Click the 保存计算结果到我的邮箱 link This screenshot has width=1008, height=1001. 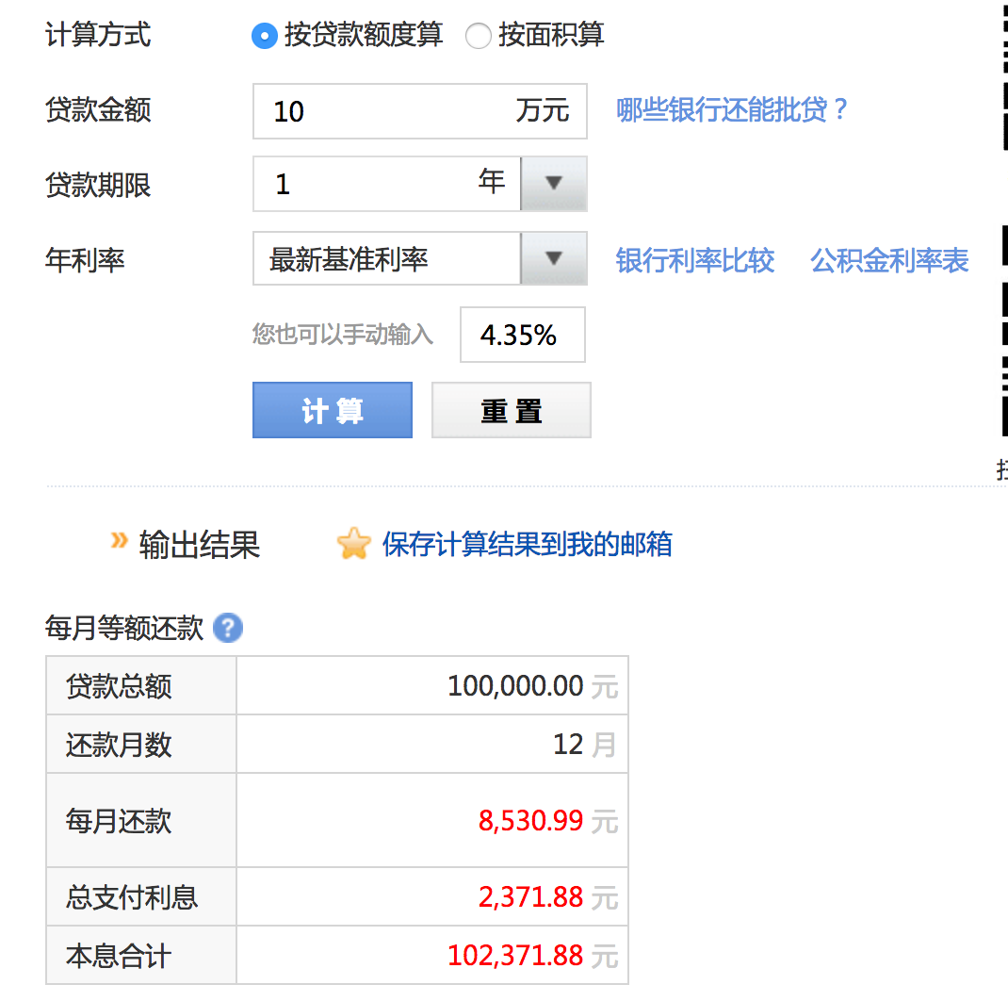click(x=525, y=545)
